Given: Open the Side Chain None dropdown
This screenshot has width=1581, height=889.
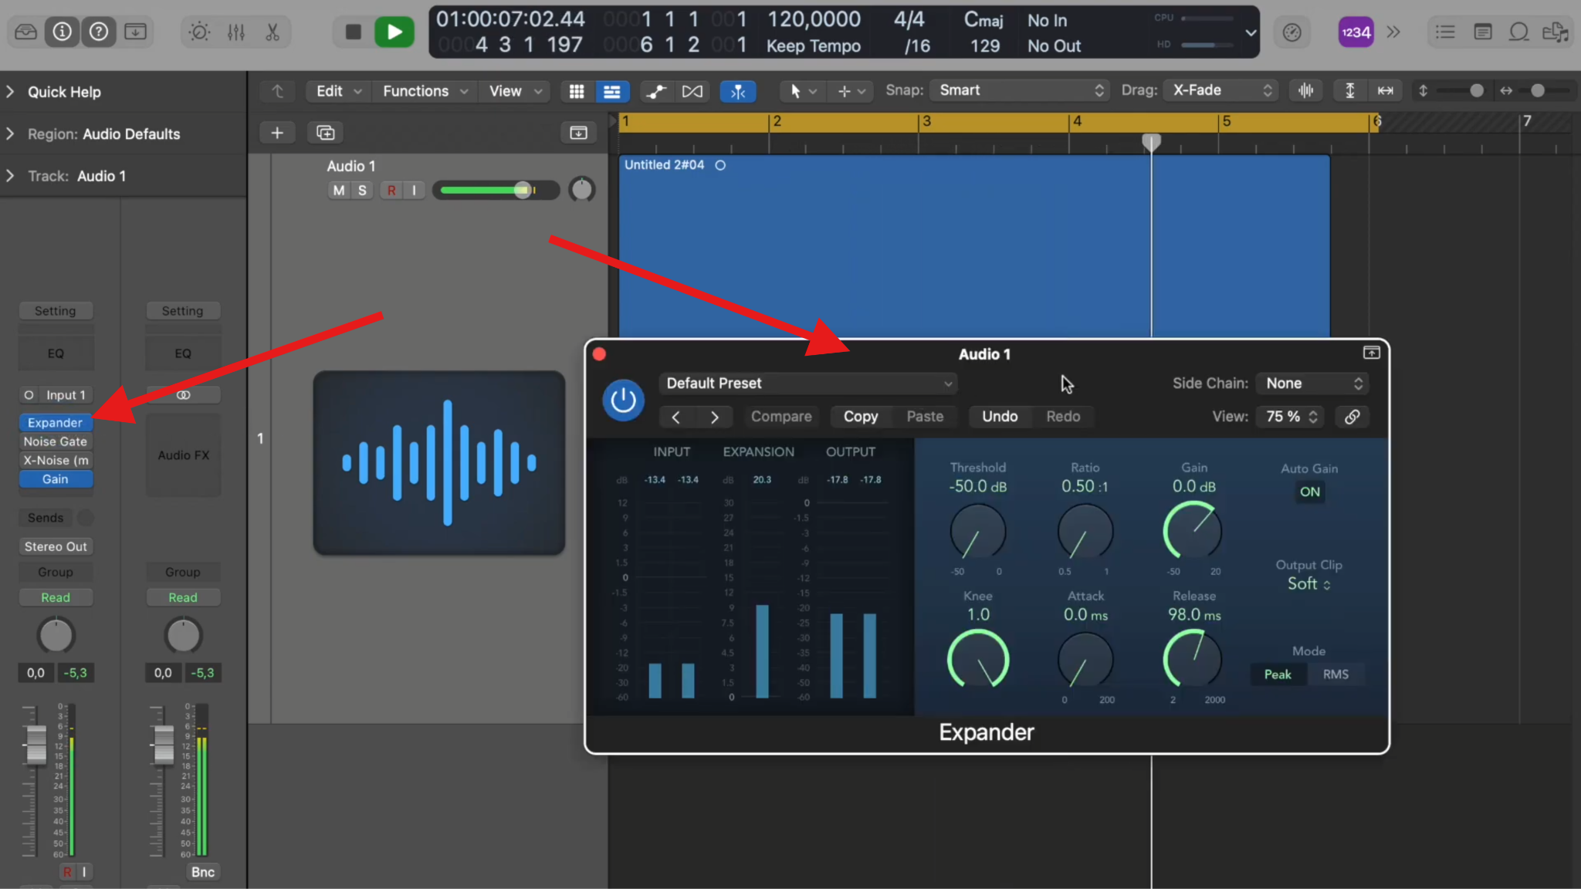Looking at the screenshot, I should (1312, 384).
